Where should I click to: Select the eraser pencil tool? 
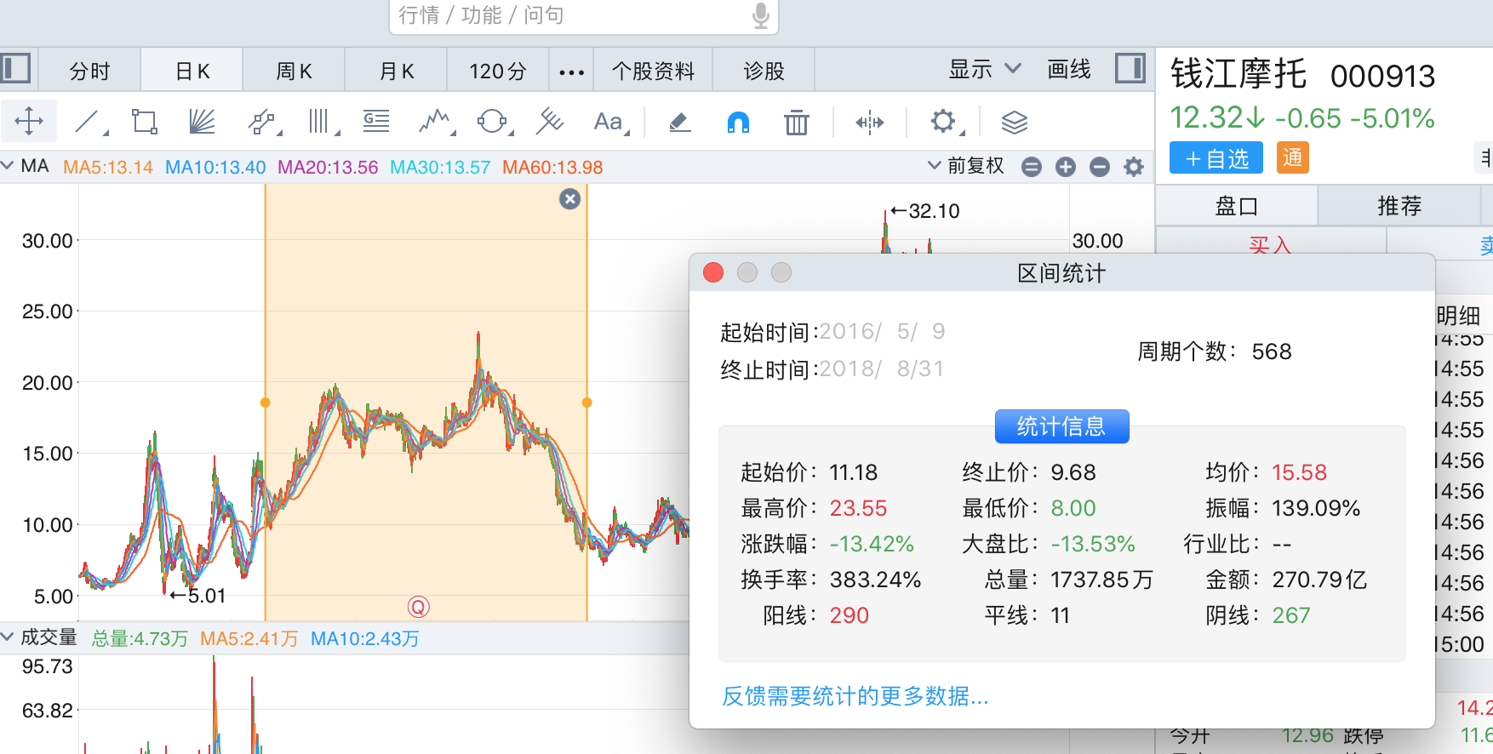[x=679, y=123]
